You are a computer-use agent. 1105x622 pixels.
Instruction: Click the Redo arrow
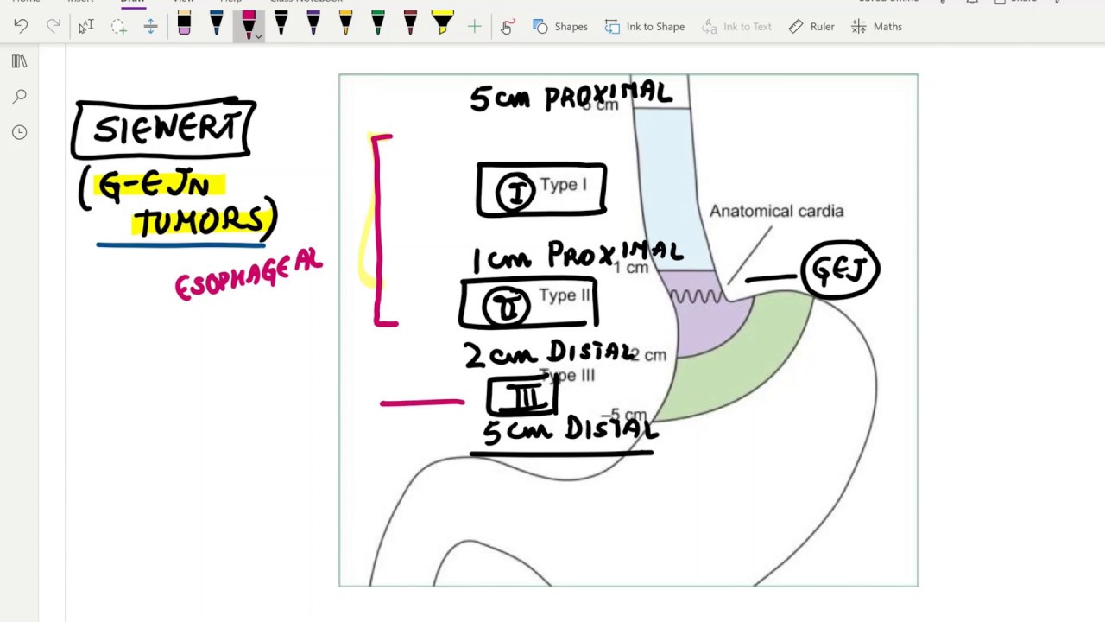pos(54,27)
